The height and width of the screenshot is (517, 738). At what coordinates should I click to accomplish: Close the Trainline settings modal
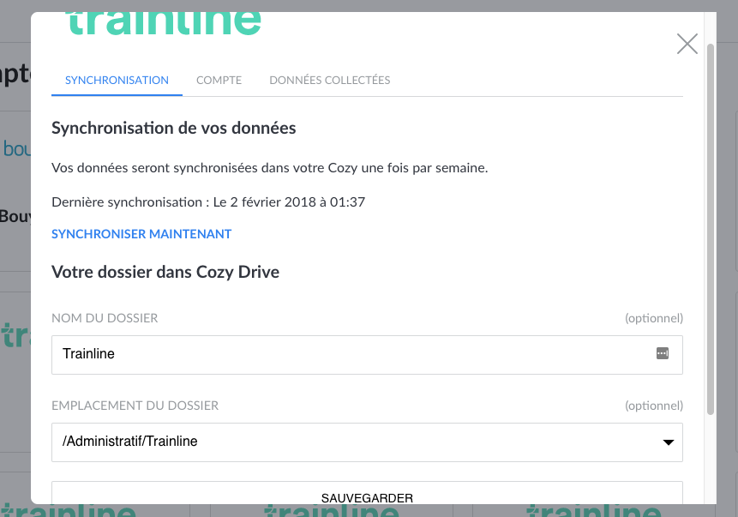point(687,44)
